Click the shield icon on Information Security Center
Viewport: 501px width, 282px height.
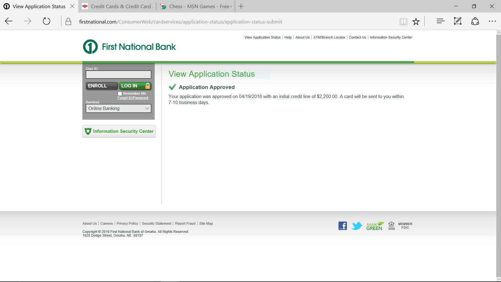[88, 131]
